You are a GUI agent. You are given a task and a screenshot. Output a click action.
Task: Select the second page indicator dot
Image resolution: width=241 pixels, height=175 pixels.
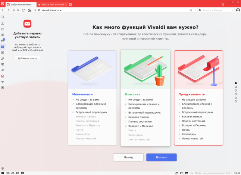[236, 87]
